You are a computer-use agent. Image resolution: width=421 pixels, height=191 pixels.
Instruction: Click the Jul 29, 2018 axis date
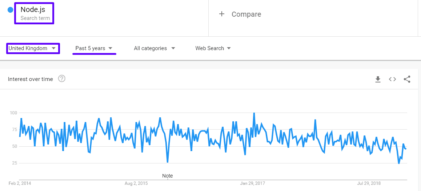[369, 183]
